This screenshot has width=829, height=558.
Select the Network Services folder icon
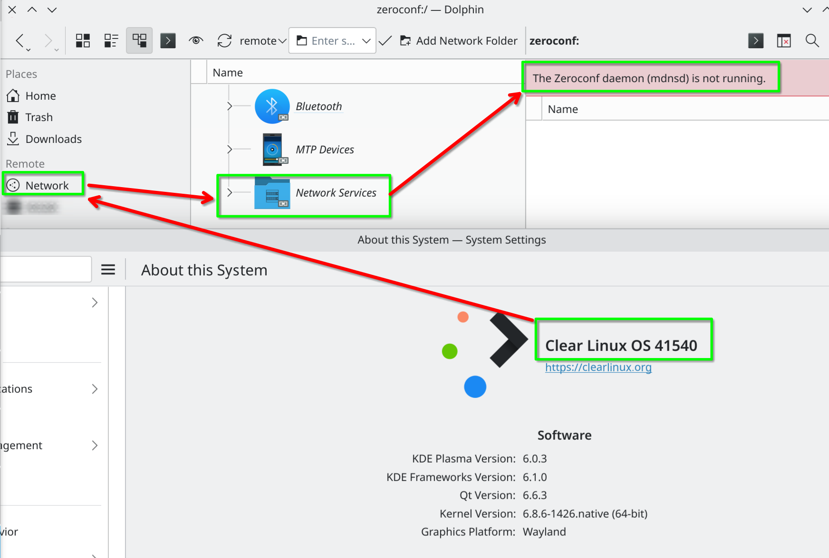pos(272,193)
